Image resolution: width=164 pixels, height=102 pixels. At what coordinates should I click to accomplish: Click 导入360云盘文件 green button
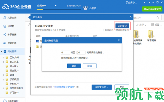tap(152, 9)
